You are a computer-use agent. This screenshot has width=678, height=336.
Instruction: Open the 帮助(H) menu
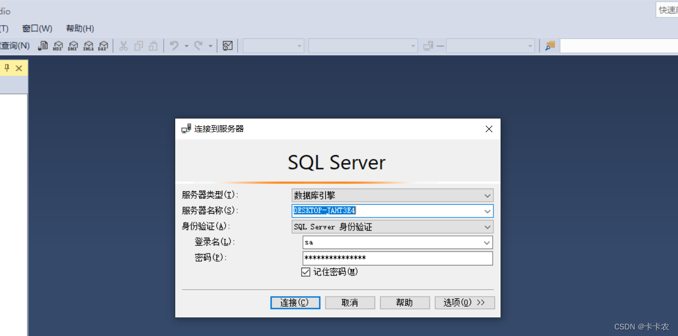[x=80, y=28]
